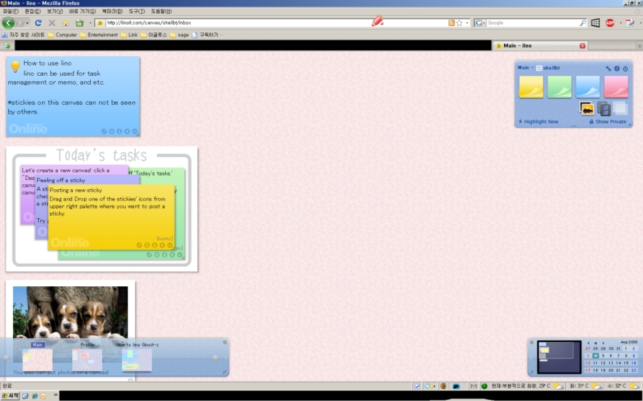Open the Link bookmarks folder
The width and height of the screenshot is (643, 401).
(129, 35)
